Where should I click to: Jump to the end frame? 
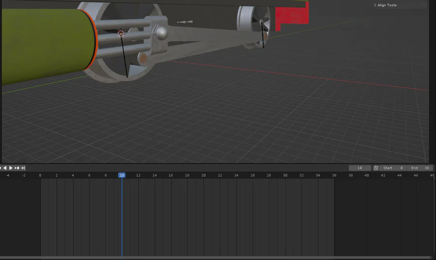(x=23, y=168)
